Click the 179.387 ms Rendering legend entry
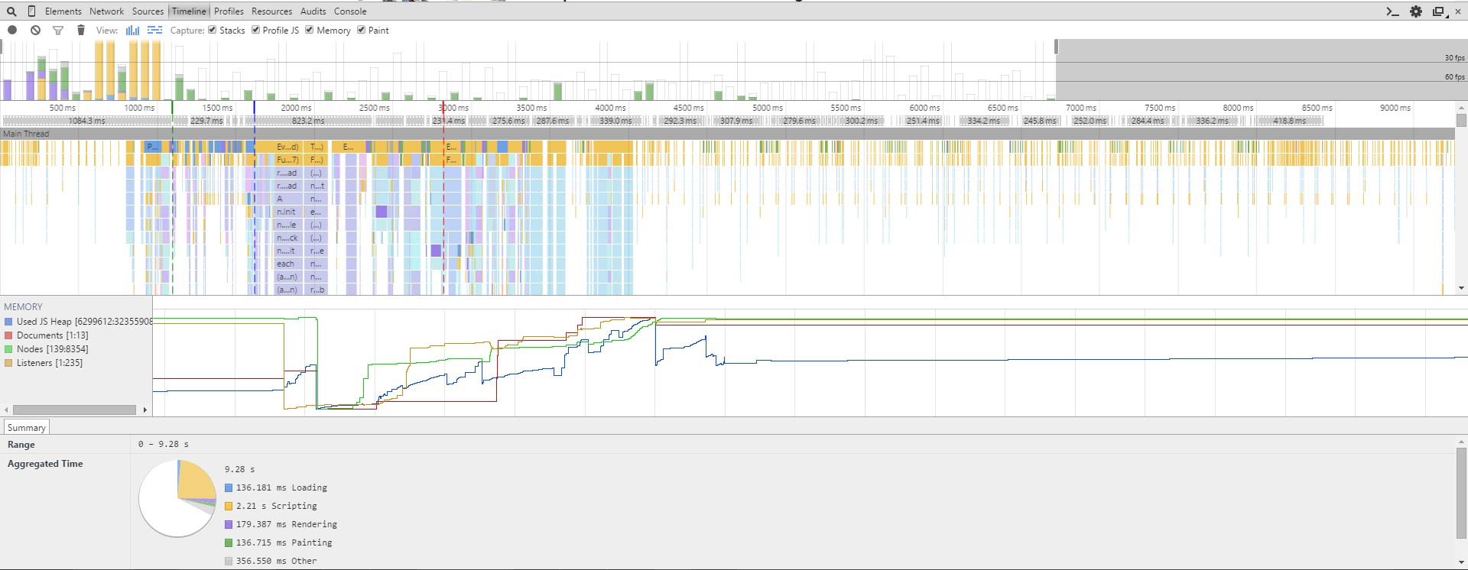The height and width of the screenshot is (570, 1468). click(281, 524)
